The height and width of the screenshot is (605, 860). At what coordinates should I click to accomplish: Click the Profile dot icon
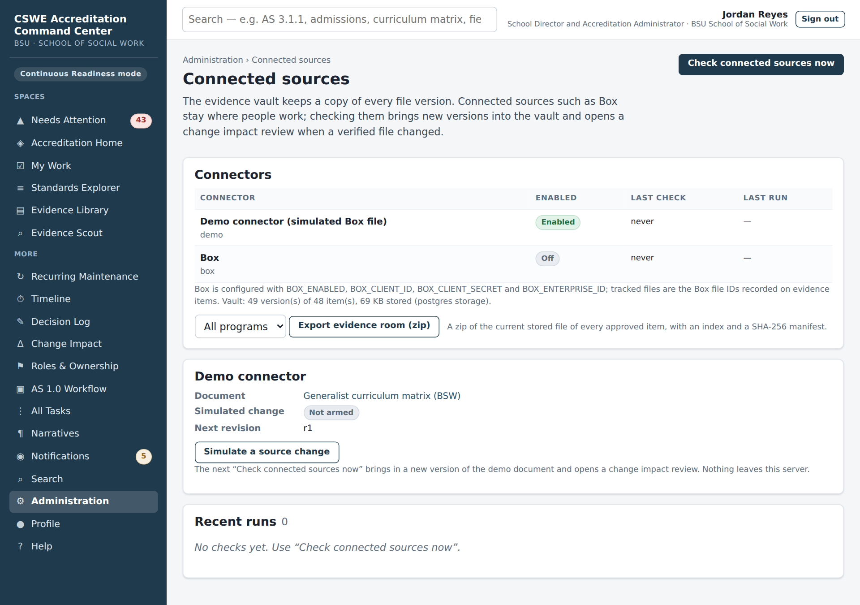pos(20,524)
